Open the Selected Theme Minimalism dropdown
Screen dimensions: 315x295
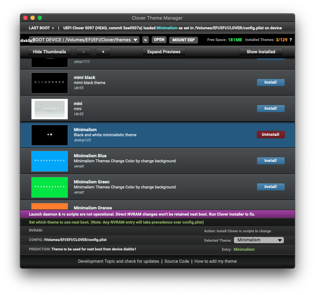coord(259,240)
